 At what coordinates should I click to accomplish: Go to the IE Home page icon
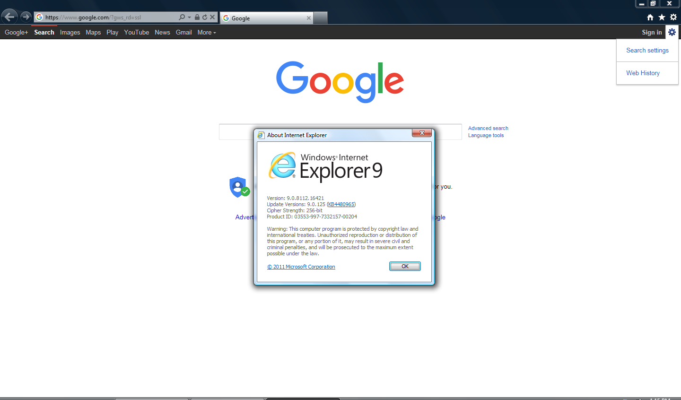[x=650, y=17]
